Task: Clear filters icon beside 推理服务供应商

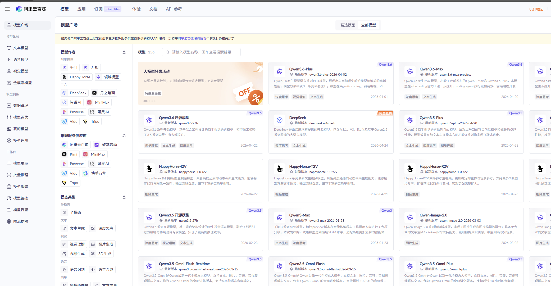Action: pyautogui.click(x=124, y=136)
